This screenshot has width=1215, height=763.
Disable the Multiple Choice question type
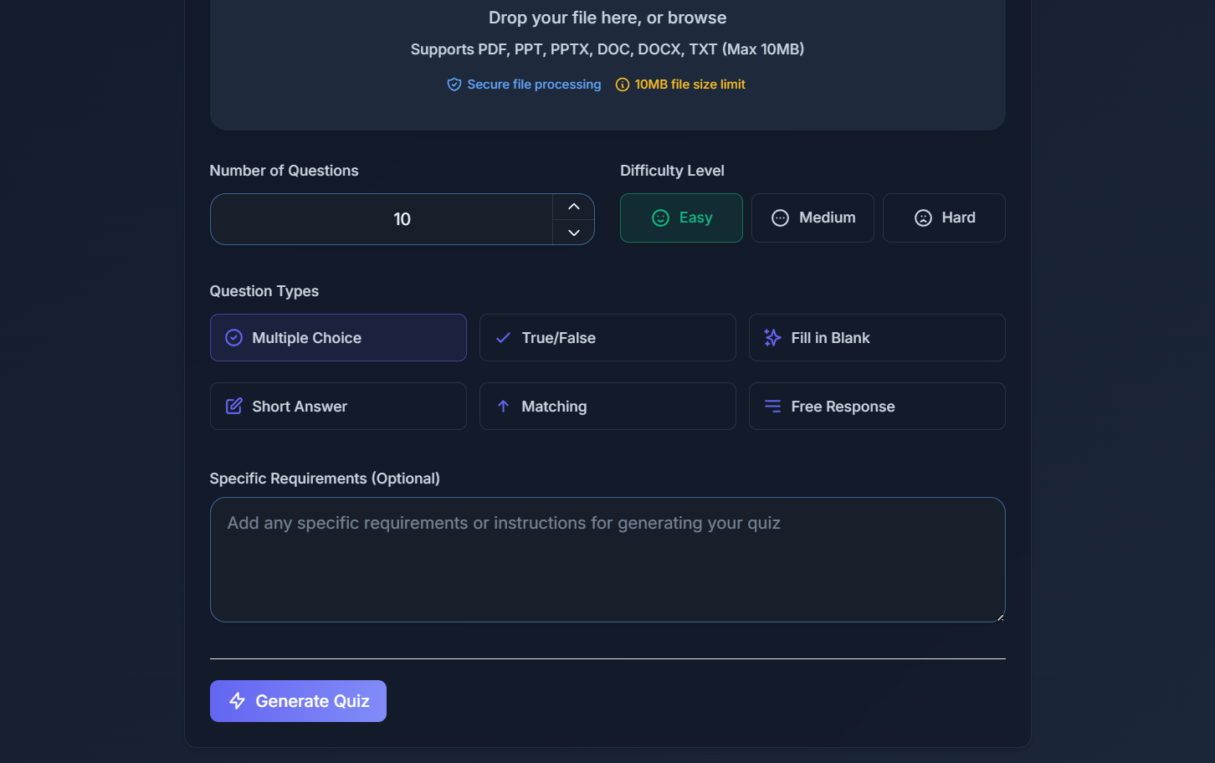coord(338,337)
